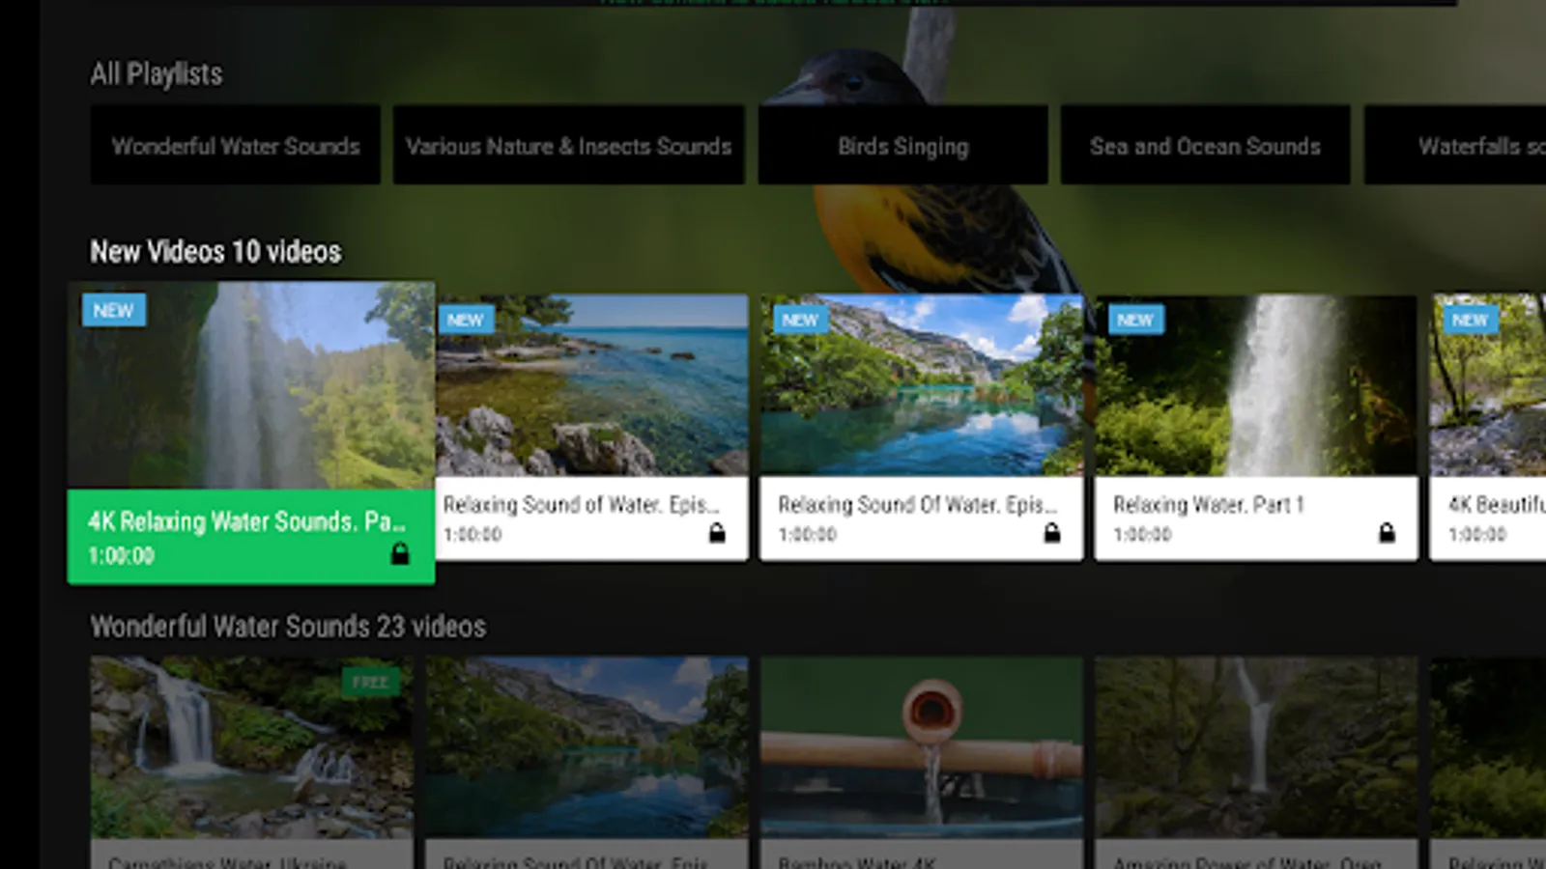The height and width of the screenshot is (869, 1546).
Task: Open the Bamboo Water 4K thumbnail
Action: 922,747
